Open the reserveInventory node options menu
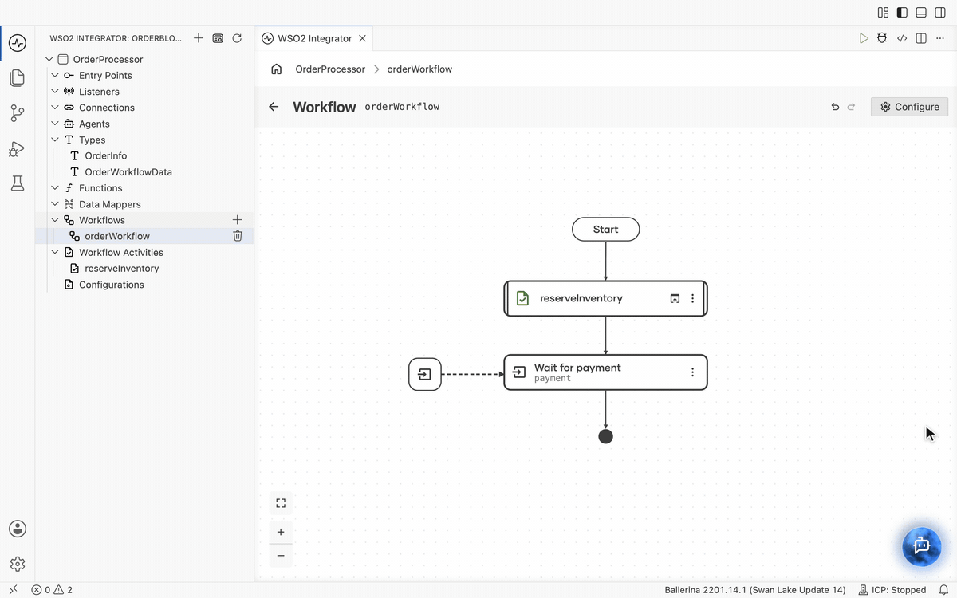The image size is (957, 598). [692, 298]
